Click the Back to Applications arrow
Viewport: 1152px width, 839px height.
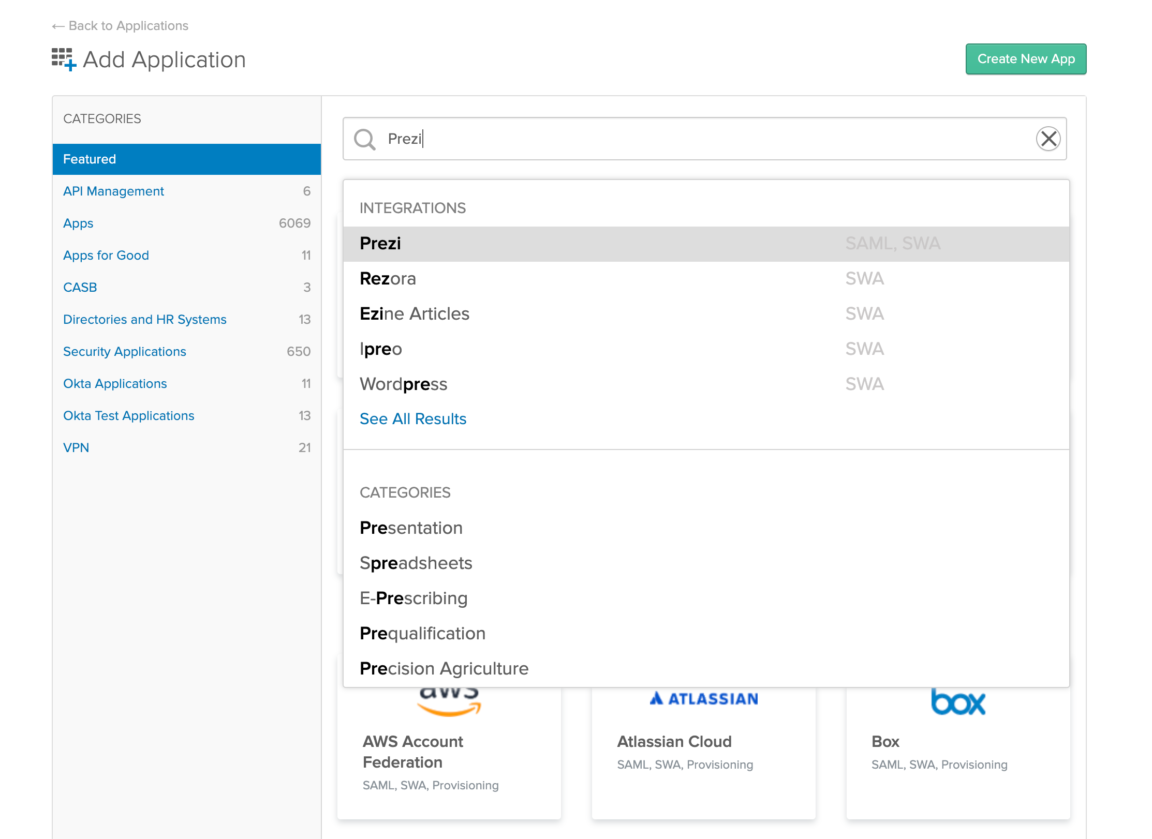click(58, 26)
